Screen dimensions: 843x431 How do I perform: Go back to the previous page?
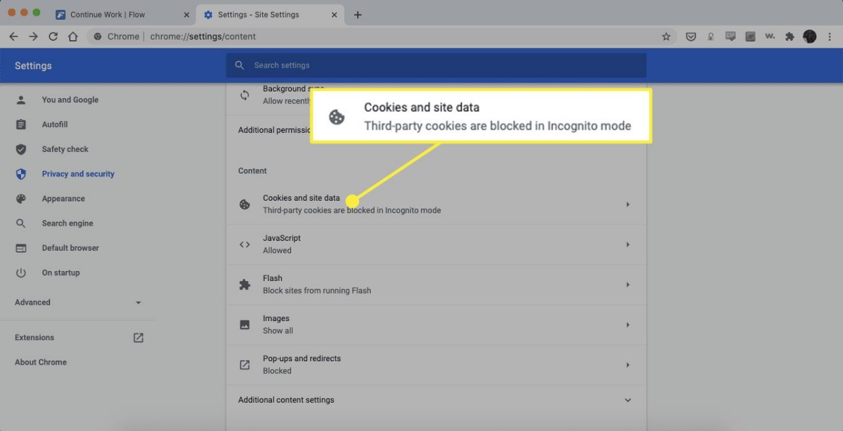point(13,37)
